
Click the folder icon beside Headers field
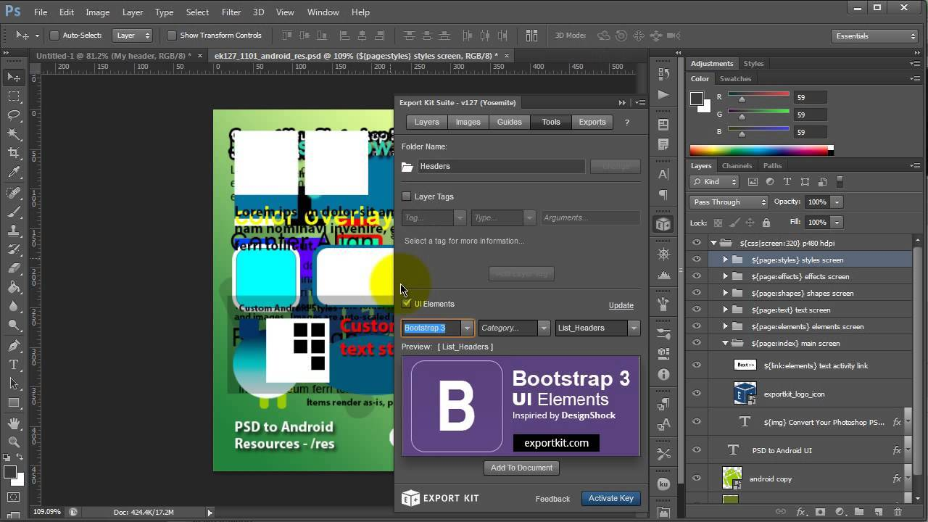[407, 167]
